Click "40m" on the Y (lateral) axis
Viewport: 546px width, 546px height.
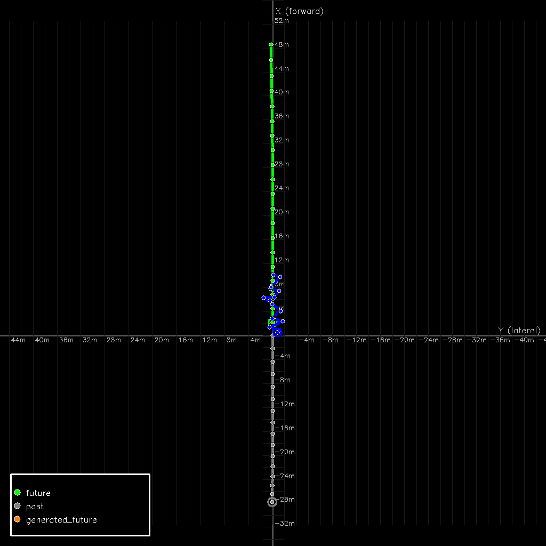click(x=42, y=340)
